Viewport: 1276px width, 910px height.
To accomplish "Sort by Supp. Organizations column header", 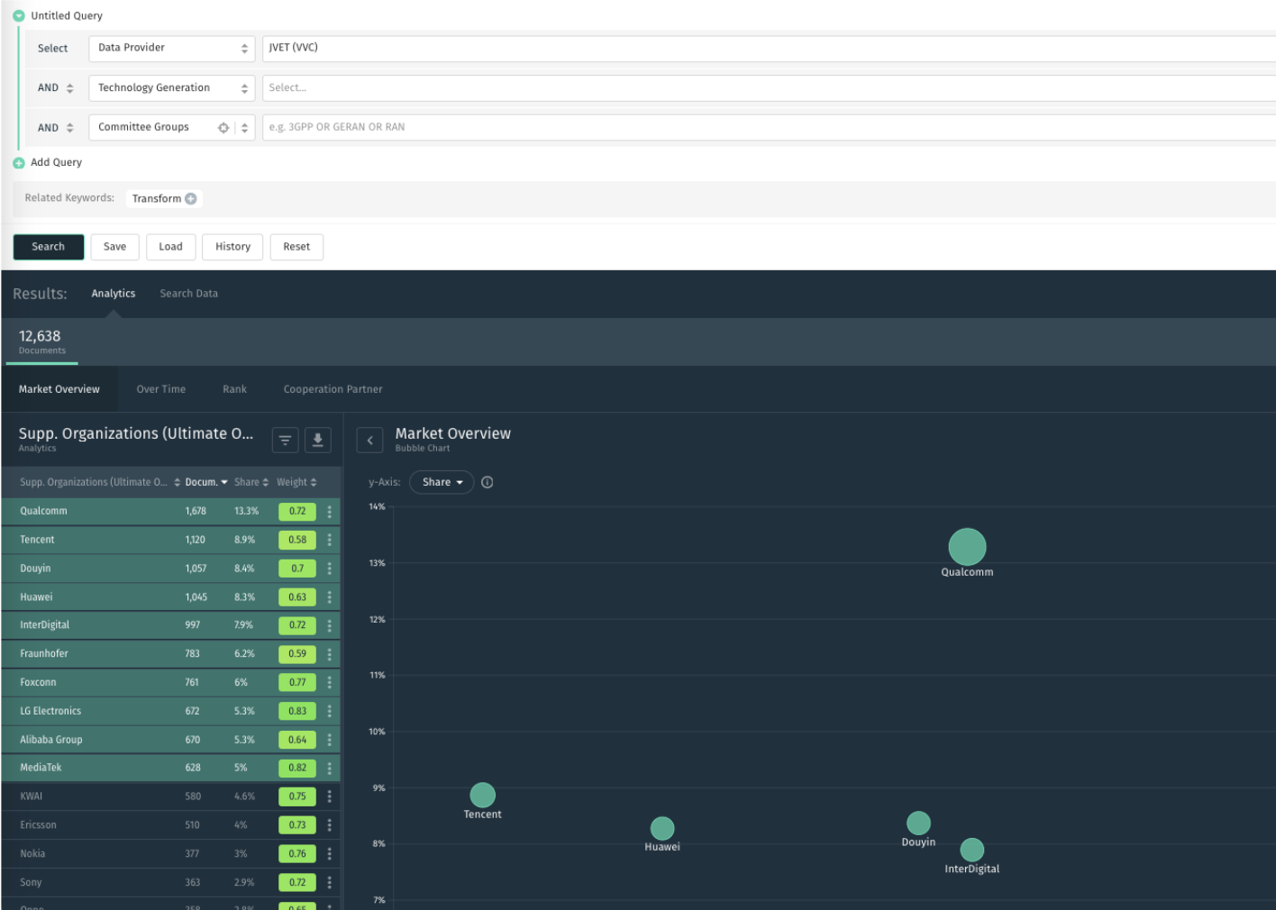I will tap(100, 482).
